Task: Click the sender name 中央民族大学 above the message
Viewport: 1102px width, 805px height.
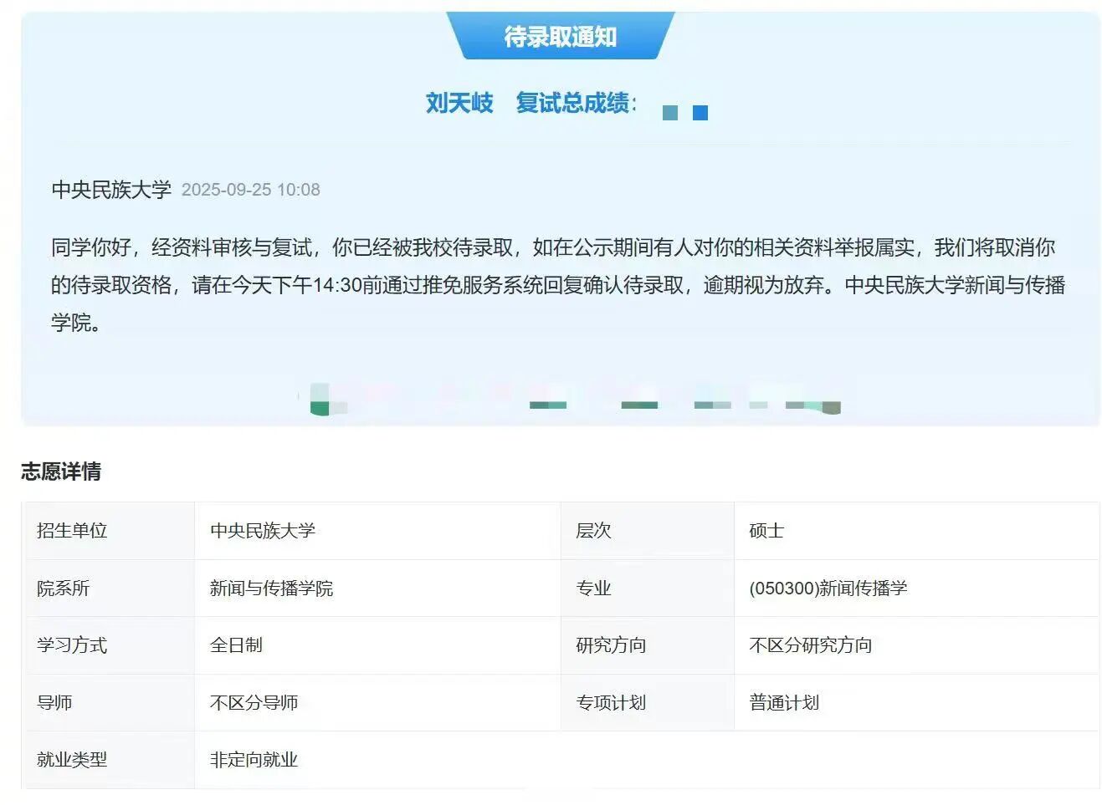Action: tap(111, 190)
